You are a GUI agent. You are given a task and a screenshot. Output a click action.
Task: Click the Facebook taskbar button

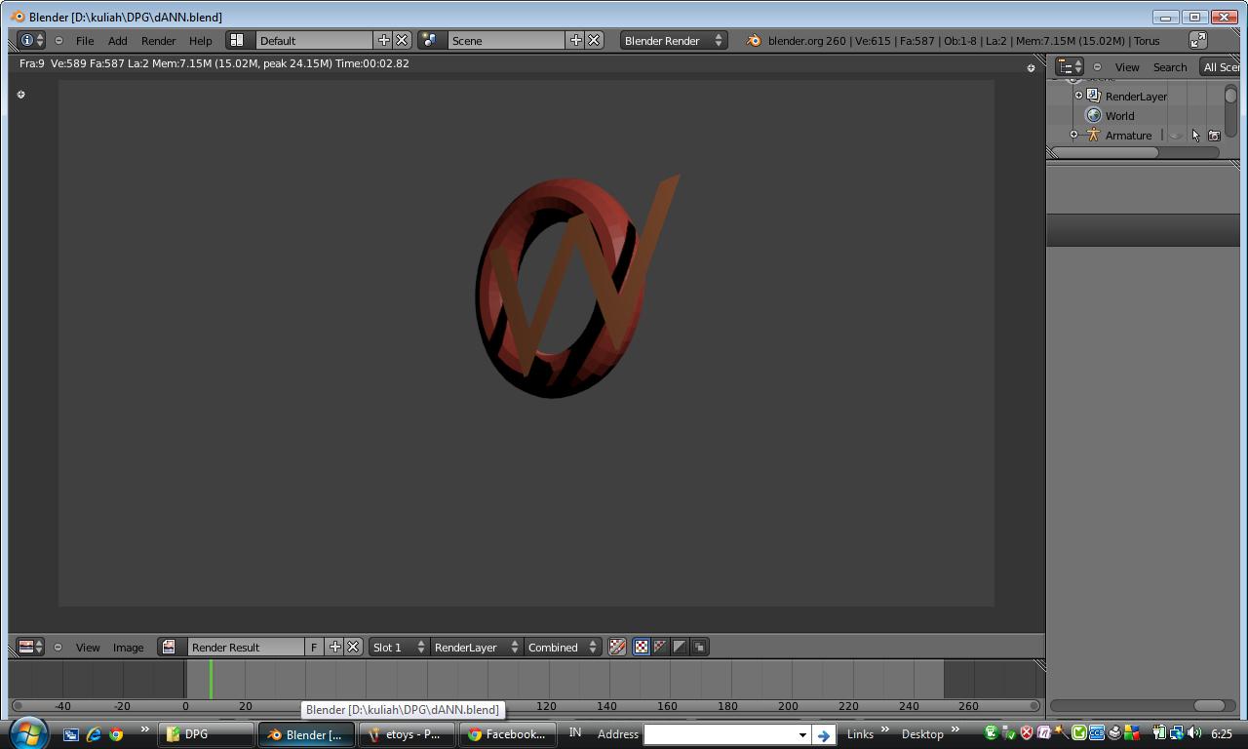tap(507, 734)
